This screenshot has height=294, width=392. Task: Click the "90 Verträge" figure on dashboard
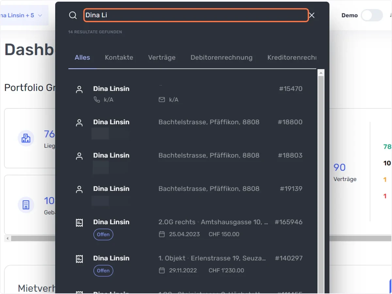pos(345,172)
